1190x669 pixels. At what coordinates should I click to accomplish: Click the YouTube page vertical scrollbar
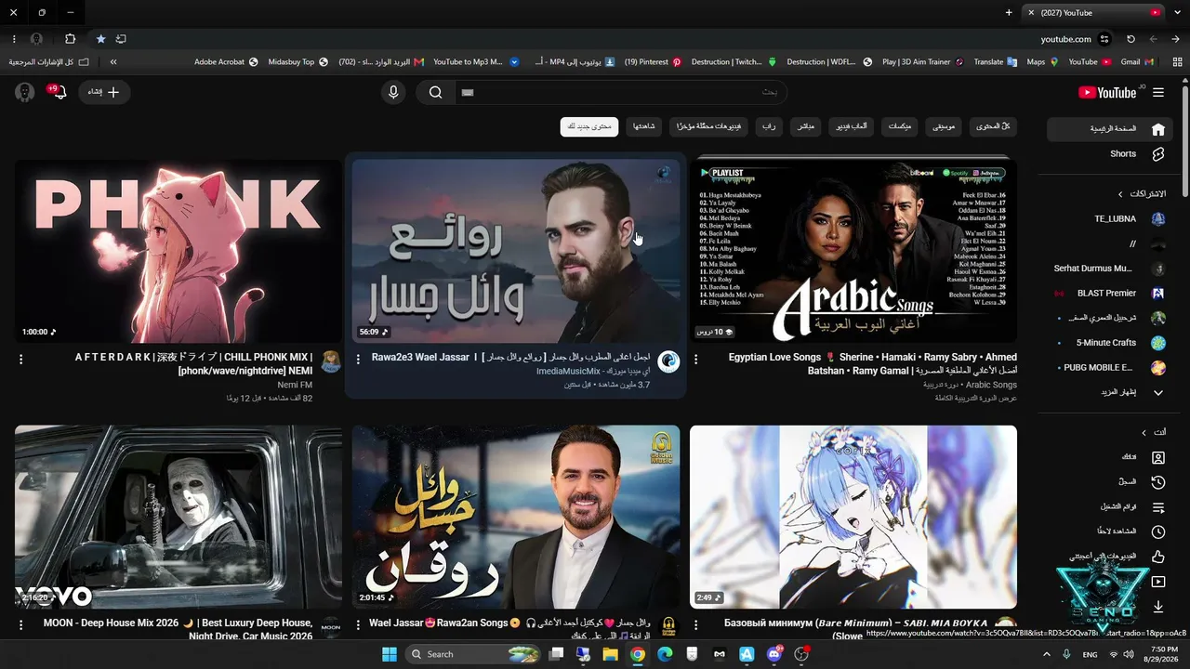point(1185,139)
